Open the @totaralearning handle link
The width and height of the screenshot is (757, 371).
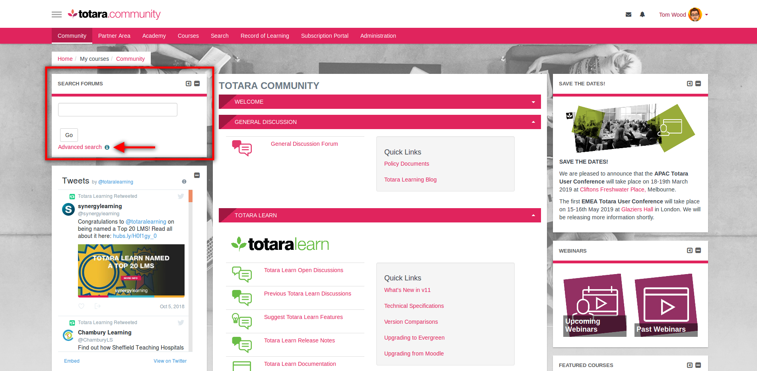(x=116, y=182)
